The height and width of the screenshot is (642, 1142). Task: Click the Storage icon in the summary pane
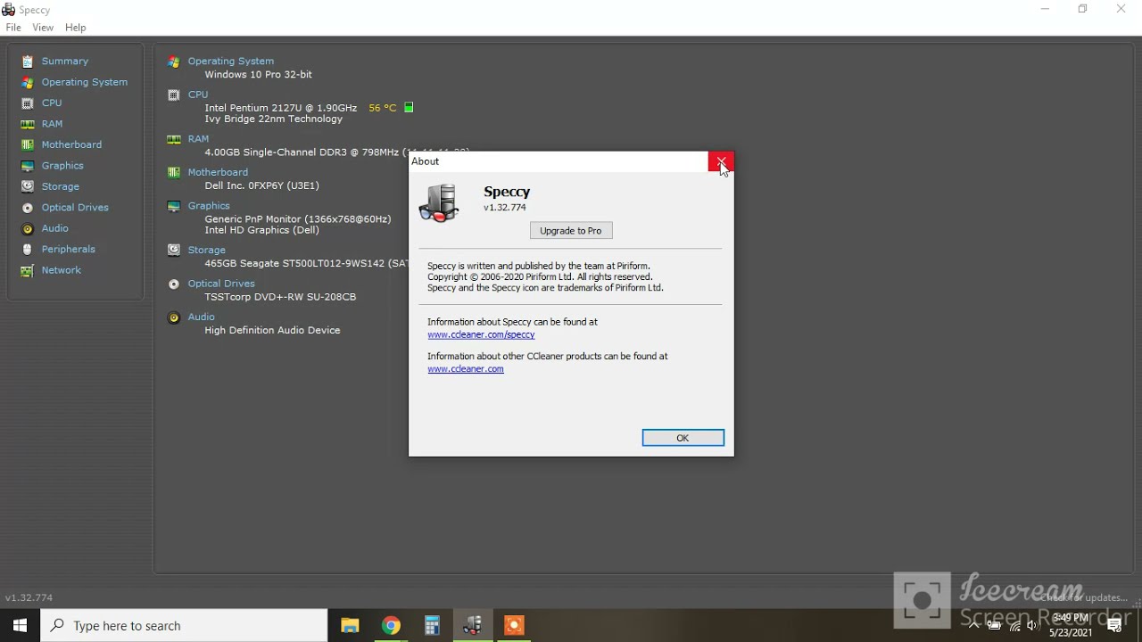click(x=174, y=251)
